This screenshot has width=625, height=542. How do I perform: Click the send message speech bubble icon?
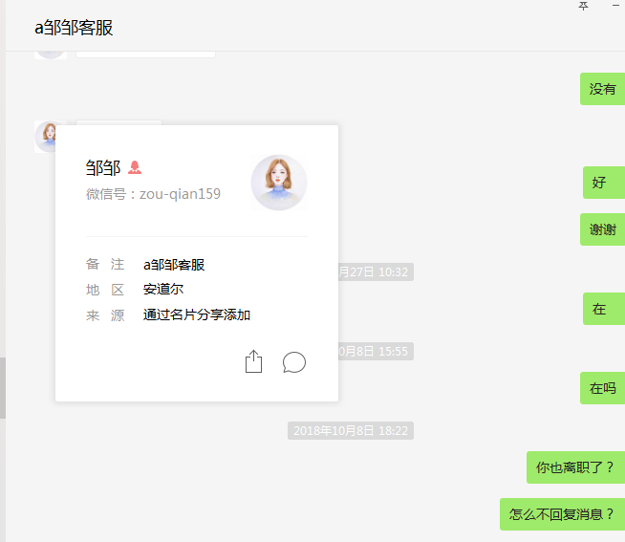point(294,362)
